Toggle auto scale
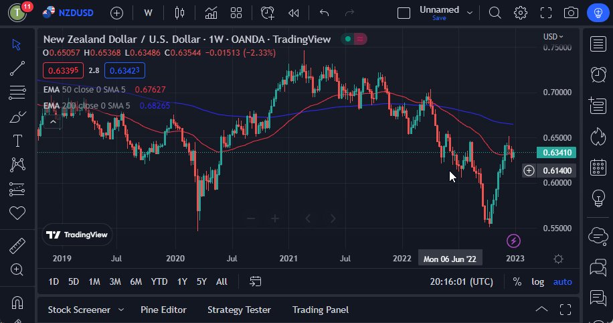The height and width of the screenshot is (323, 613). click(563, 282)
